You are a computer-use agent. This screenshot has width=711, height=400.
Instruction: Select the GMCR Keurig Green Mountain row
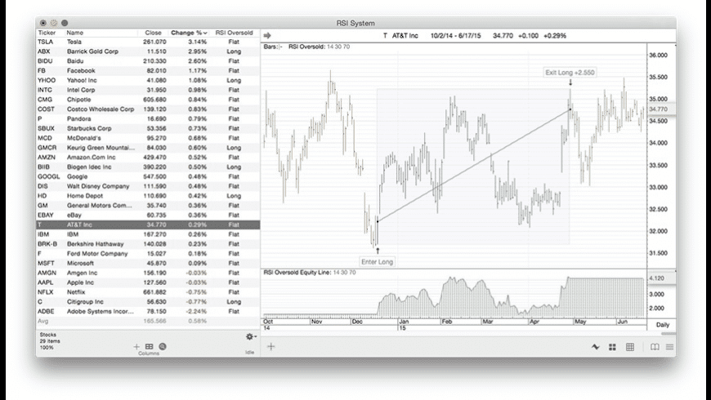(x=148, y=148)
